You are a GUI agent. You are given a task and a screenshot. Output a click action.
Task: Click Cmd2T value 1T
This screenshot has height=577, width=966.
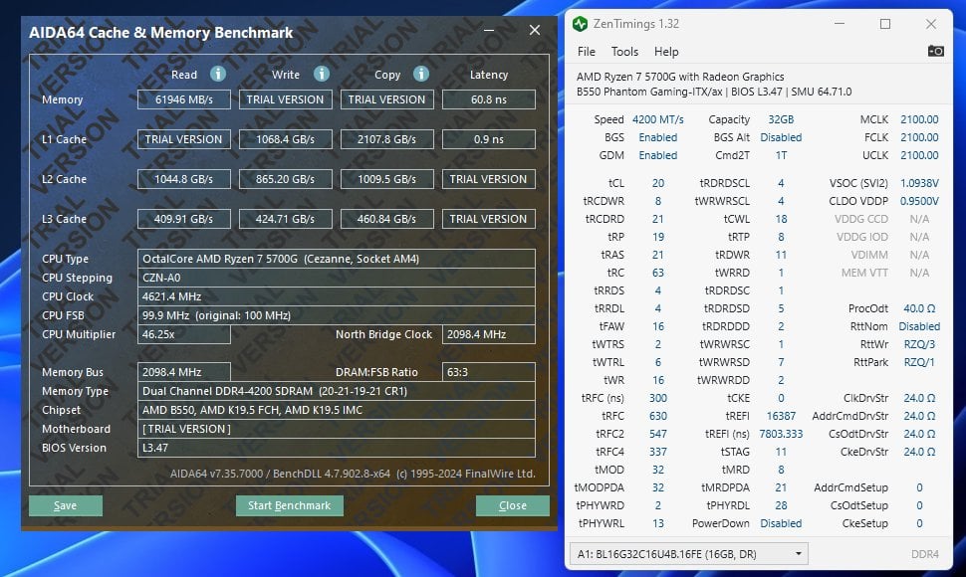pos(781,155)
